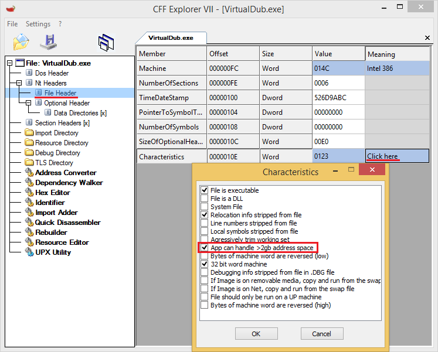Switch to the VirtualDub.exe tab
438x352 pixels.
tap(171, 37)
